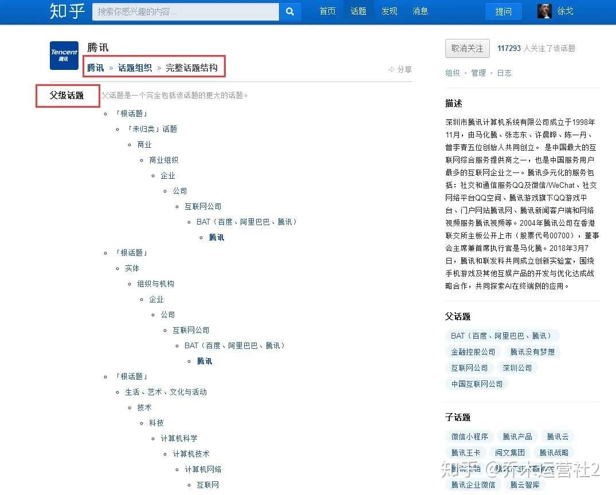Screen dimensions: 616x495
Task: Select 「未归类」话题 tree item
Action: pos(151,129)
